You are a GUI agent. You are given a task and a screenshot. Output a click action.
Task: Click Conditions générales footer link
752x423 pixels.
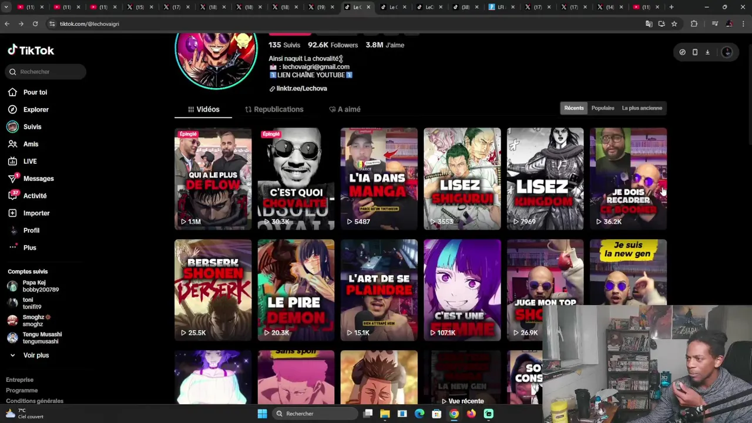(x=35, y=401)
